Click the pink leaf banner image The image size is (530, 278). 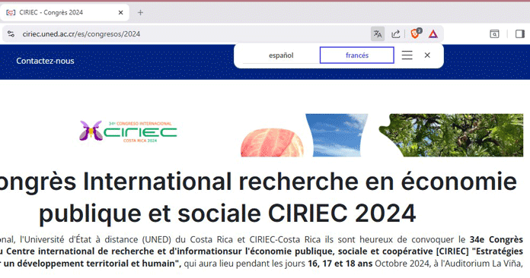tap(272, 143)
